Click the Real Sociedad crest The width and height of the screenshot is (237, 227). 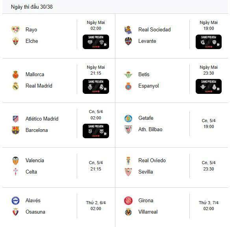pos(128,29)
